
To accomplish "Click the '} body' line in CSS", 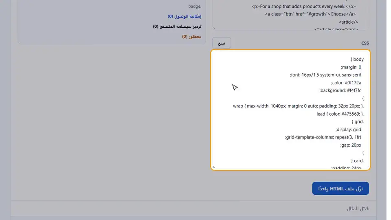I will (357, 59).
